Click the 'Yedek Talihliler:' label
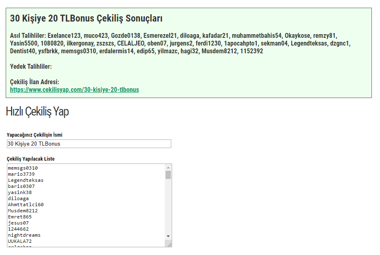 (x=31, y=67)
